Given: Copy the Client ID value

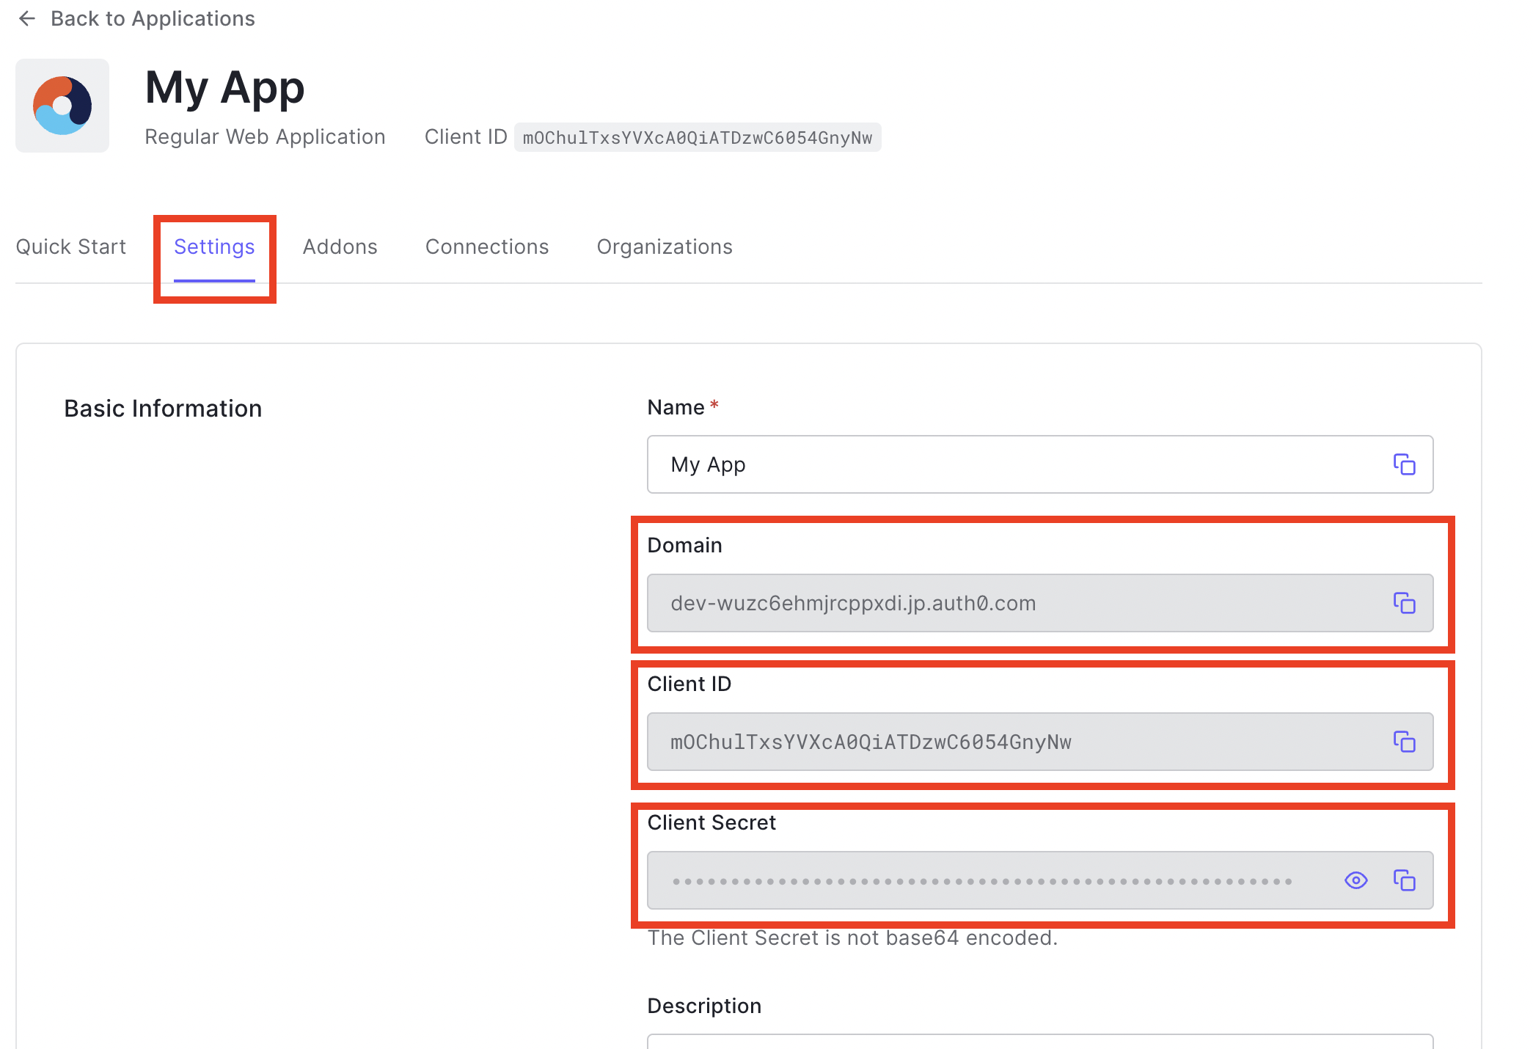Looking at the screenshot, I should pyautogui.click(x=1405, y=742).
